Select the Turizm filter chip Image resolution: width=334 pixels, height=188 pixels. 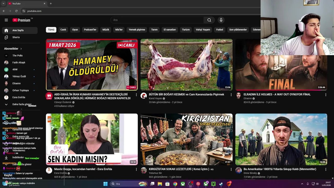pyautogui.click(x=186, y=30)
